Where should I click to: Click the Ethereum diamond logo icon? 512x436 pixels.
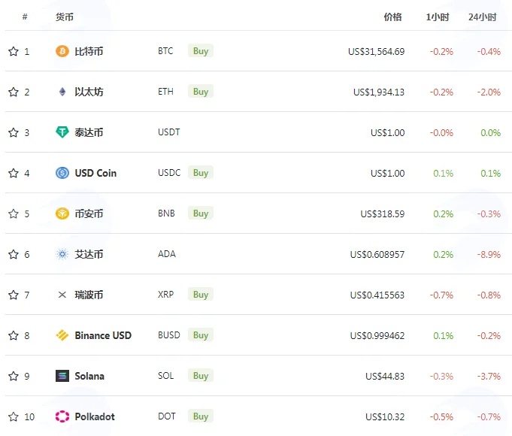click(x=62, y=92)
